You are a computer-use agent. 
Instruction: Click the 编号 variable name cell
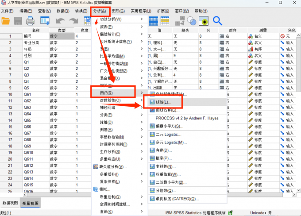[36, 36]
